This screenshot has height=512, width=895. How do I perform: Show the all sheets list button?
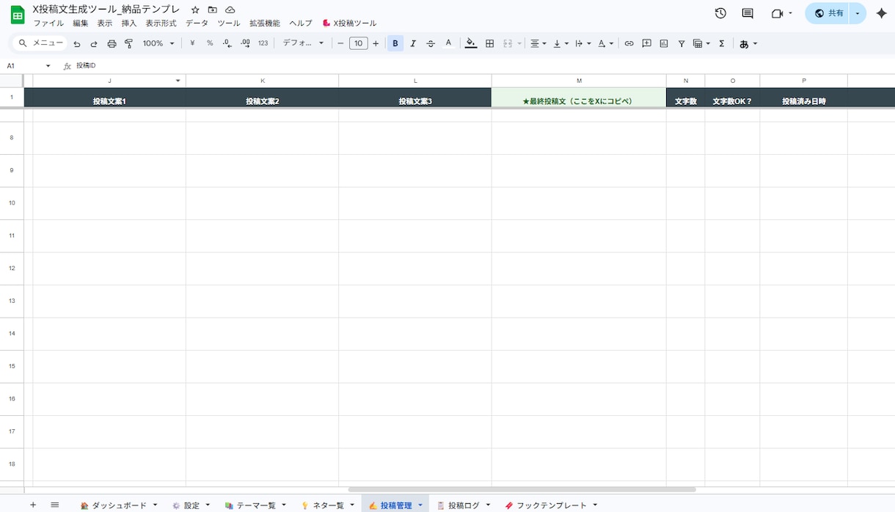pos(55,505)
